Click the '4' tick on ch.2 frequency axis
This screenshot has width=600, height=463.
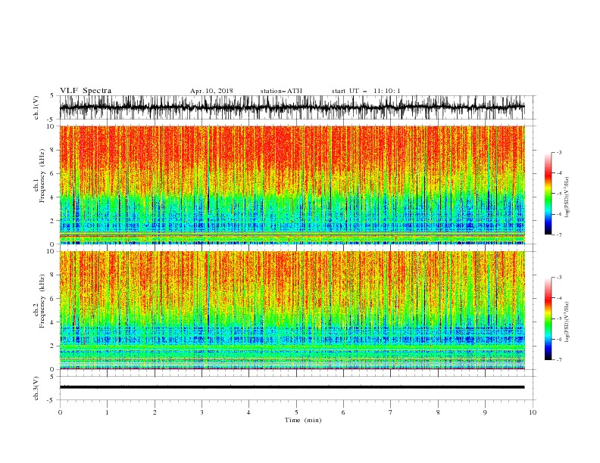point(53,322)
